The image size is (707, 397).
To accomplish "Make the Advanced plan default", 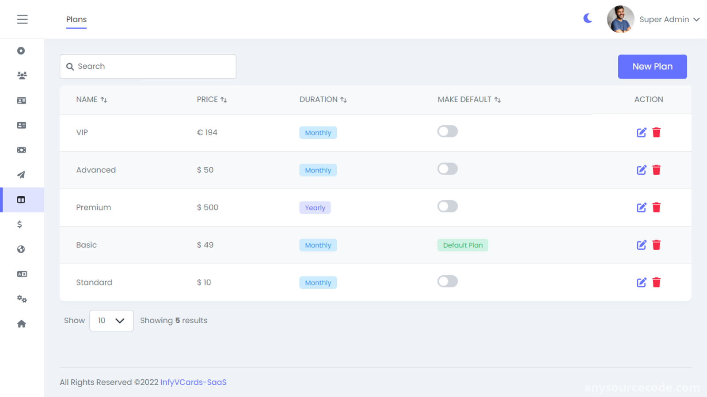I will point(448,169).
